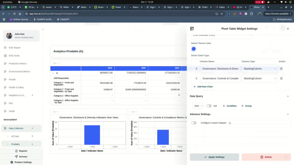Click New Chrome available update button

click(x=278, y=14)
